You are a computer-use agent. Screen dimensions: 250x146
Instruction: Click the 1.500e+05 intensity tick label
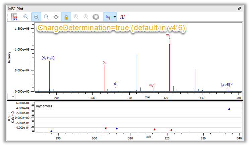coord(22,29)
